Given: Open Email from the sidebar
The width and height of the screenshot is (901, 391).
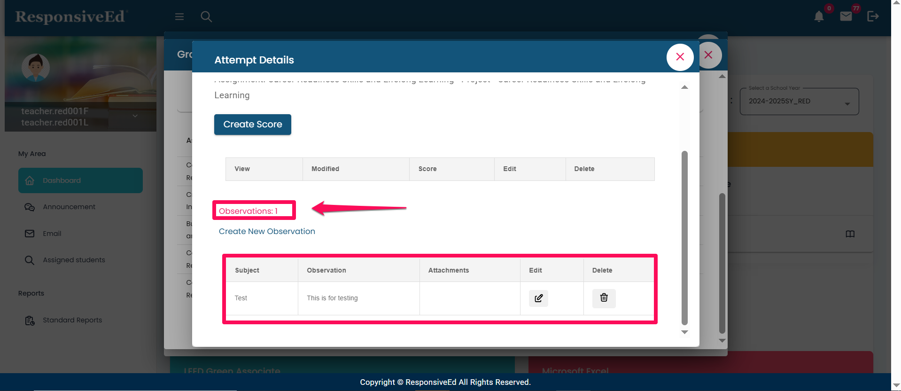Looking at the screenshot, I should 52,234.
